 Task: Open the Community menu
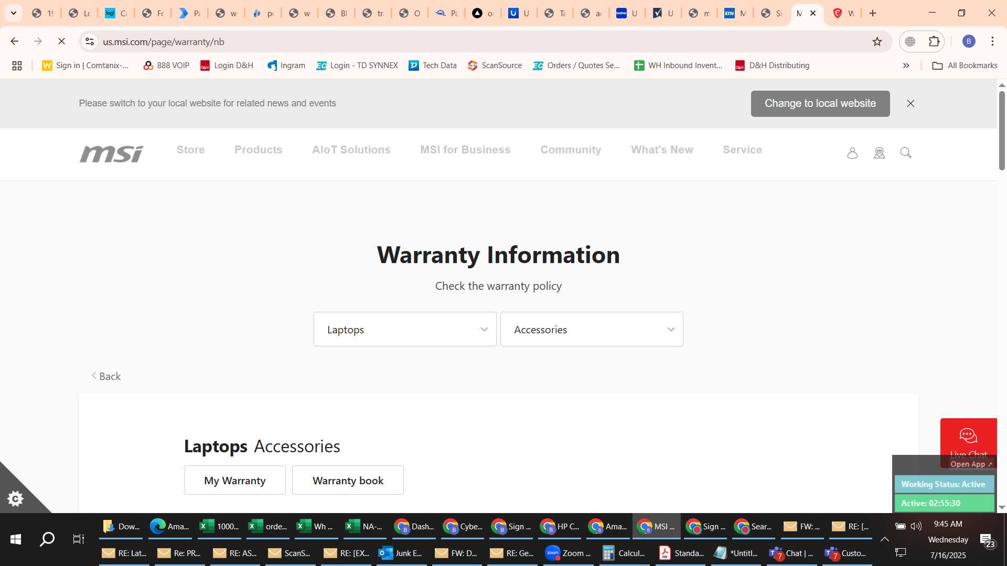tap(571, 150)
